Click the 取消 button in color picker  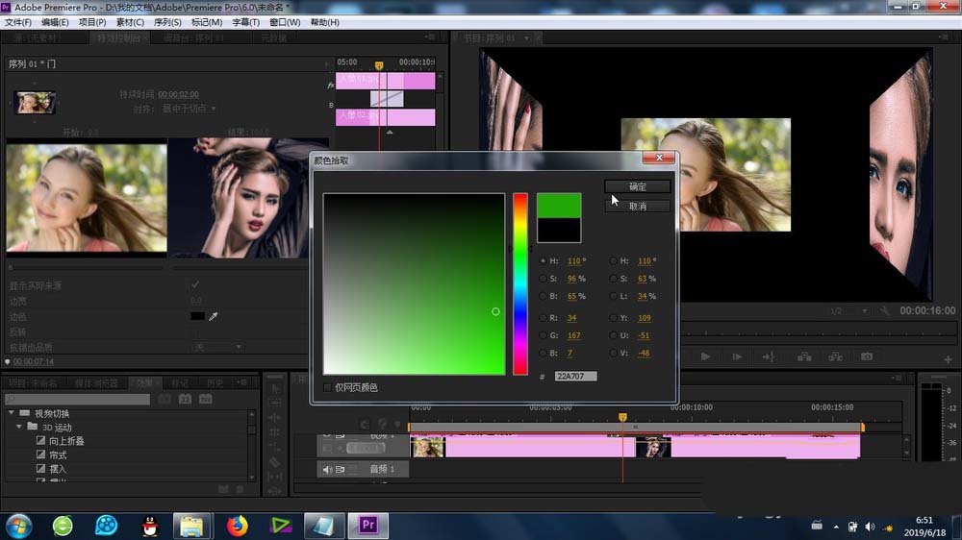637,207
